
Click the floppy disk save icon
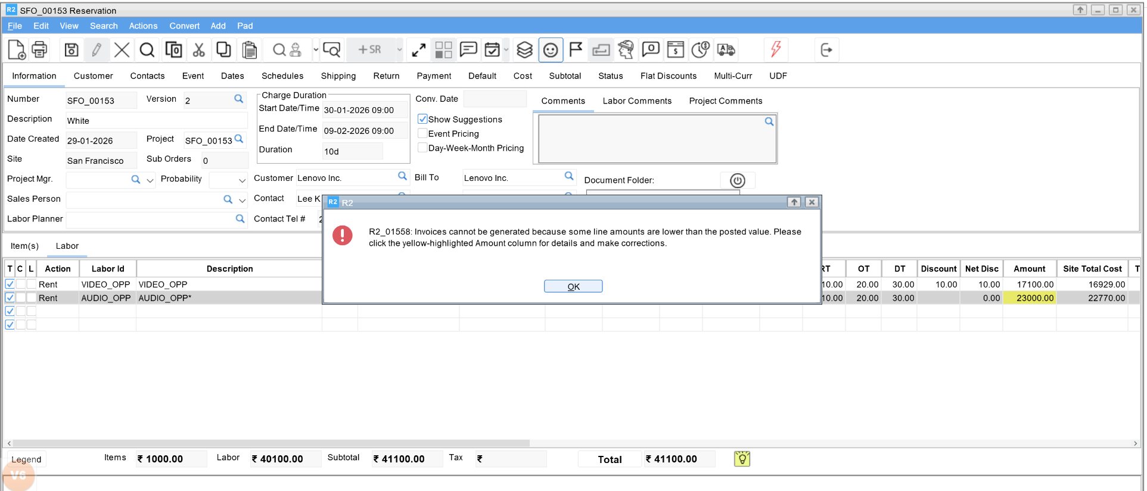pos(72,50)
